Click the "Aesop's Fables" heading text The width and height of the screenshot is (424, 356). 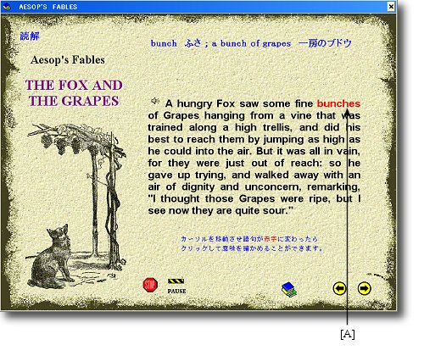(68, 60)
